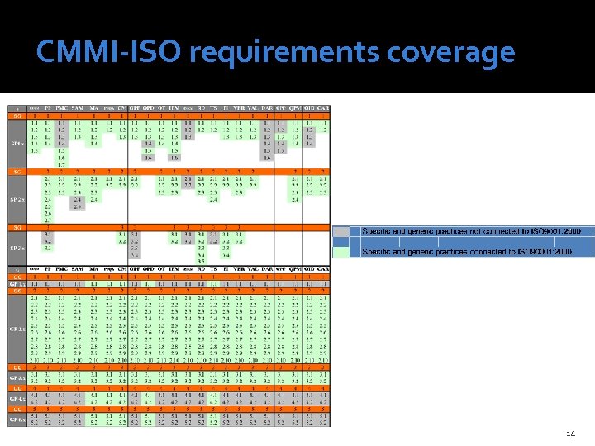Select the GP 5.x row label
Screen dimensions: 595x446
coord(17,420)
